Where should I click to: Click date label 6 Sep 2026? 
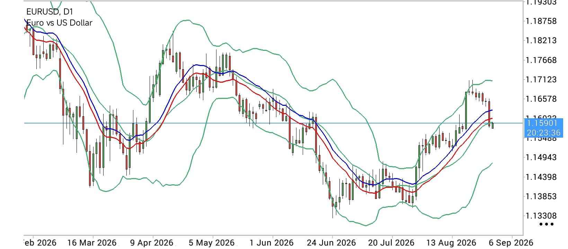(x=511, y=243)
